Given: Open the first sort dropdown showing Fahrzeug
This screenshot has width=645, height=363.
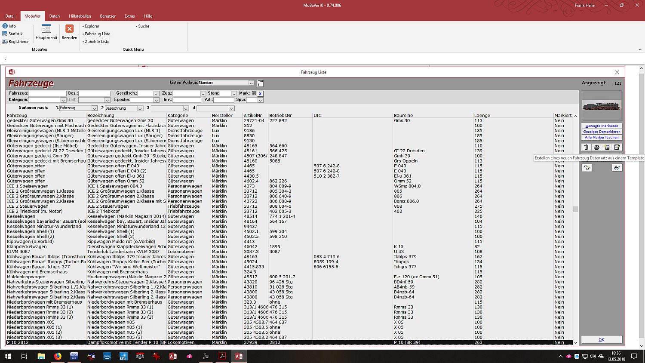Looking at the screenshot, I should (94, 108).
